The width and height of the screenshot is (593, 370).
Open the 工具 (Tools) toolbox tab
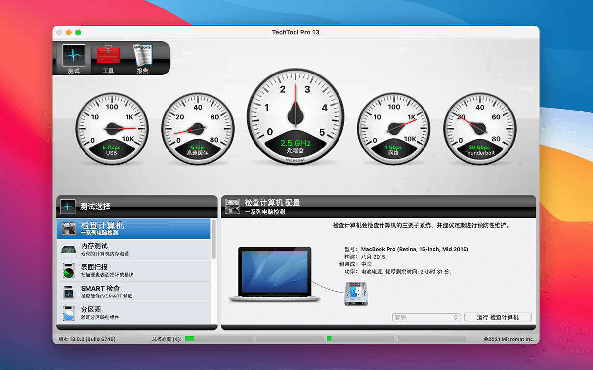pyautogui.click(x=108, y=59)
